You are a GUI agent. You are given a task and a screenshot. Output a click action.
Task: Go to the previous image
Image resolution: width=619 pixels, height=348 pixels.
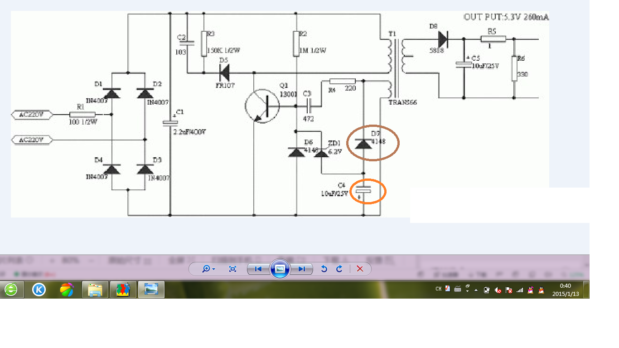258,269
